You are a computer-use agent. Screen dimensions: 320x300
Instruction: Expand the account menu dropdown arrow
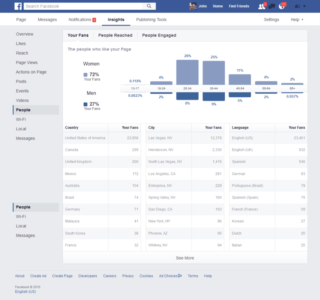pos(305,6)
